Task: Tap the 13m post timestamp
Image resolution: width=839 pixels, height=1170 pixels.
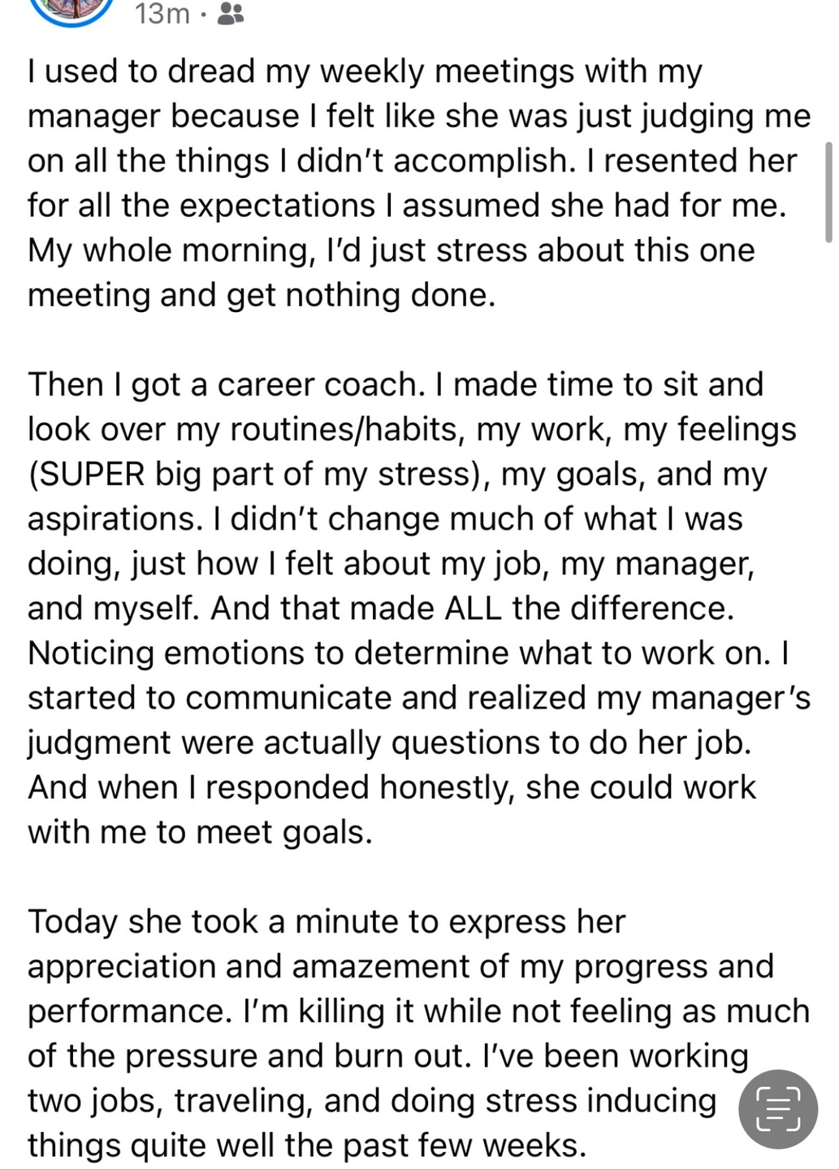Action: (x=162, y=14)
